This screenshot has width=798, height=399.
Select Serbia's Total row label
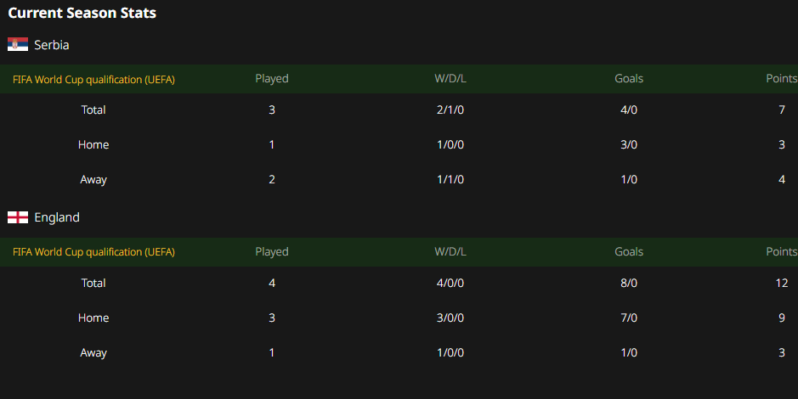93,110
